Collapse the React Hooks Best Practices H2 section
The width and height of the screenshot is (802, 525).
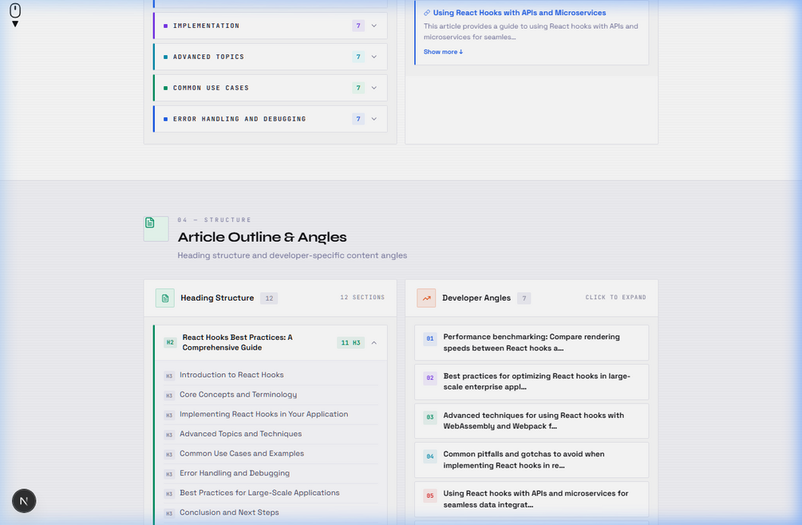pyautogui.click(x=374, y=342)
